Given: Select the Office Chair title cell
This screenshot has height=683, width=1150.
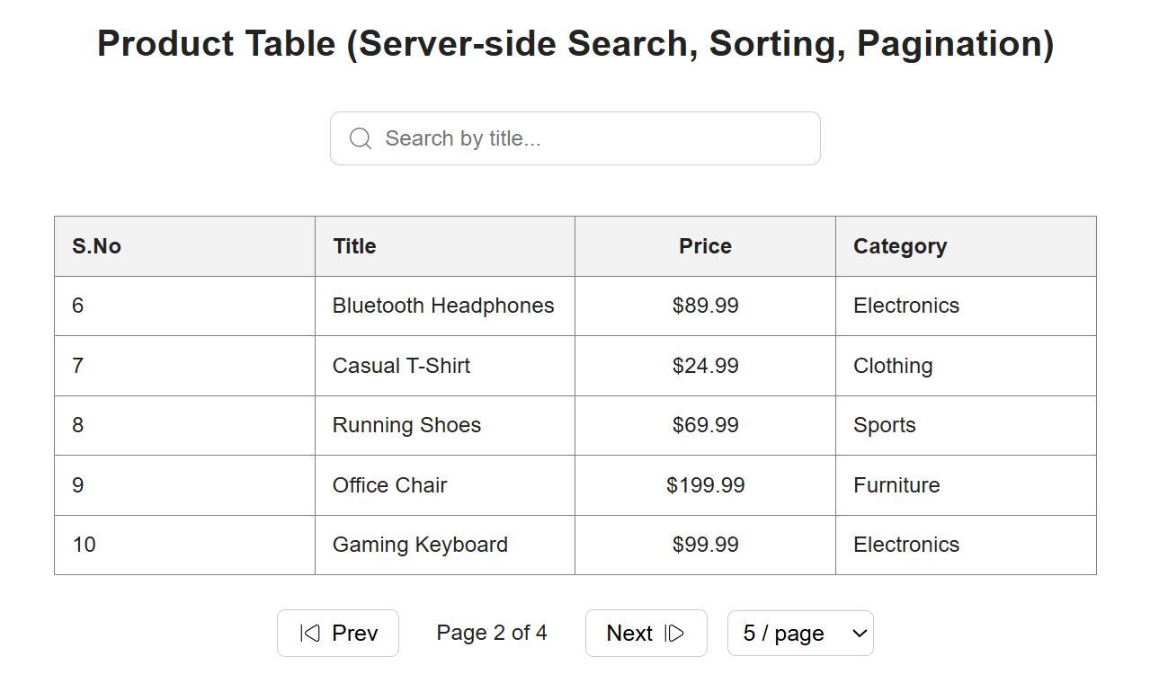Looking at the screenshot, I should point(389,485).
